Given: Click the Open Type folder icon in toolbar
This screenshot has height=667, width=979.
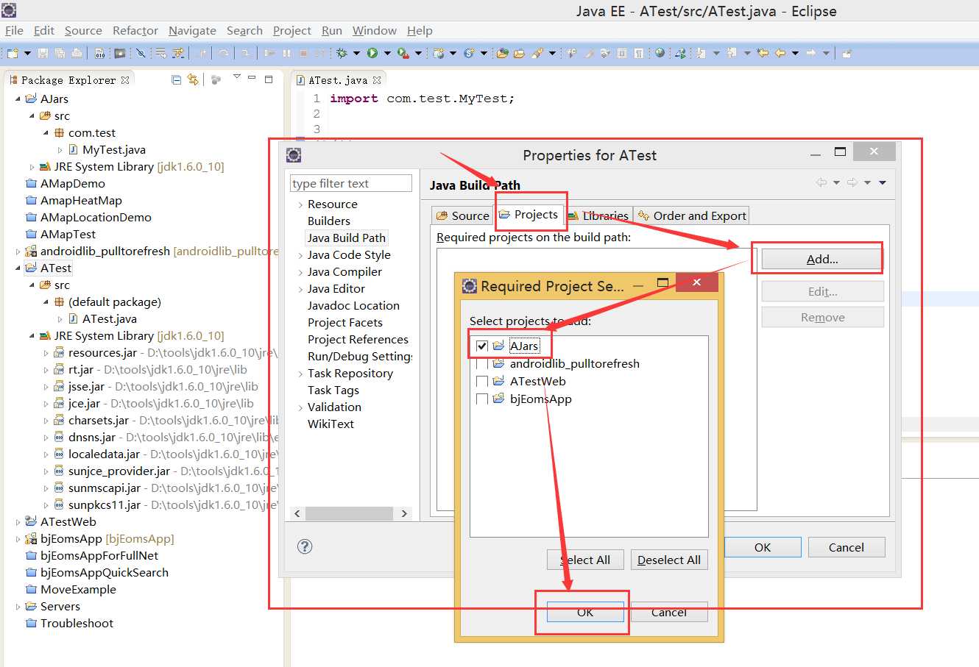Looking at the screenshot, I should coord(503,53).
